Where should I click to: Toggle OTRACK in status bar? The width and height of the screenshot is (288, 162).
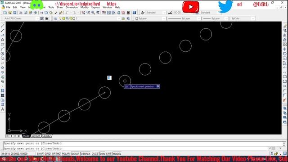pyautogui.click(x=85, y=154)
